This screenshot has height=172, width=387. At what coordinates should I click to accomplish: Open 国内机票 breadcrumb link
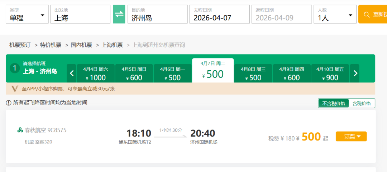coord(81,45)
